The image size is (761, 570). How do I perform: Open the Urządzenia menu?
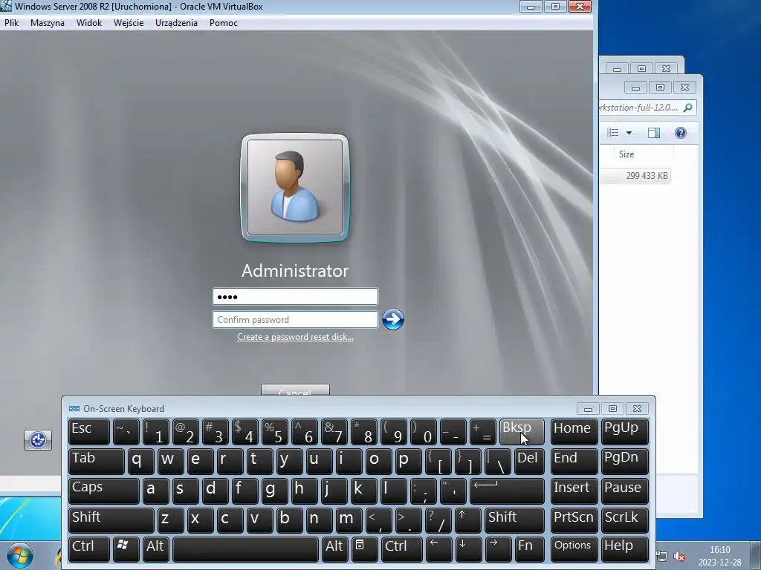176,23
